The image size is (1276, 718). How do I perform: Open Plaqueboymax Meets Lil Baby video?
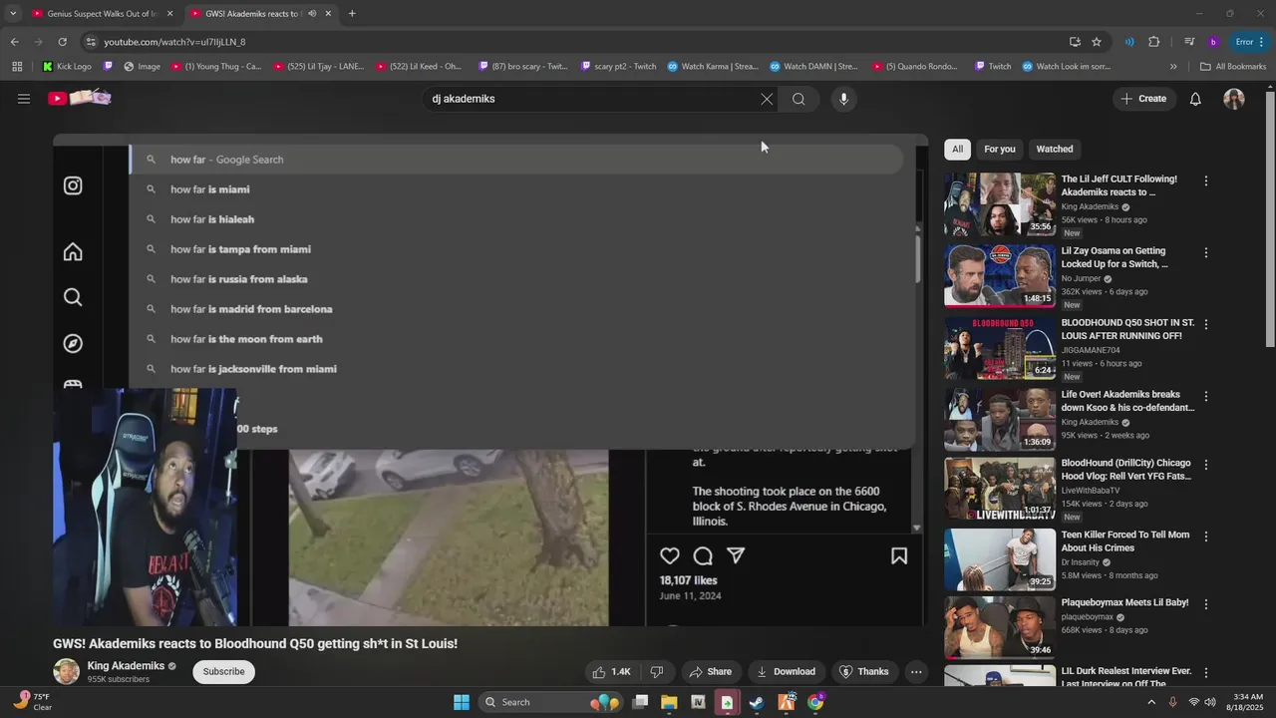click(1000, 627)
